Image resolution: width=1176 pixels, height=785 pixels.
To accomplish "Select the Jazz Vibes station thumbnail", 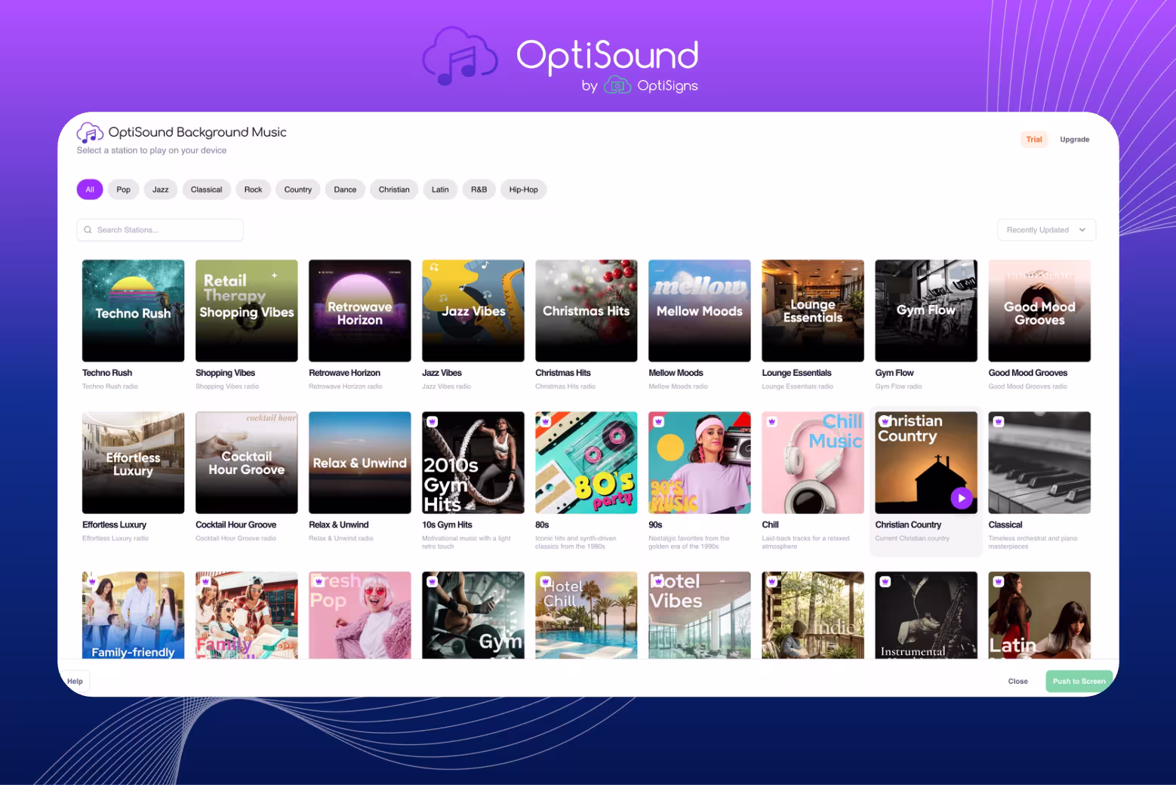I will 473,311.
